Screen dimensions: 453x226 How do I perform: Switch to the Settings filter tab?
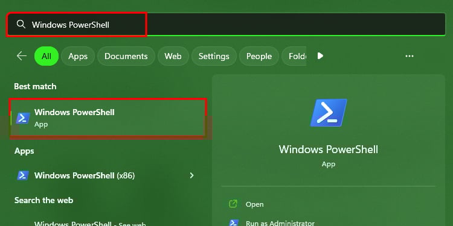coord(214,56)
